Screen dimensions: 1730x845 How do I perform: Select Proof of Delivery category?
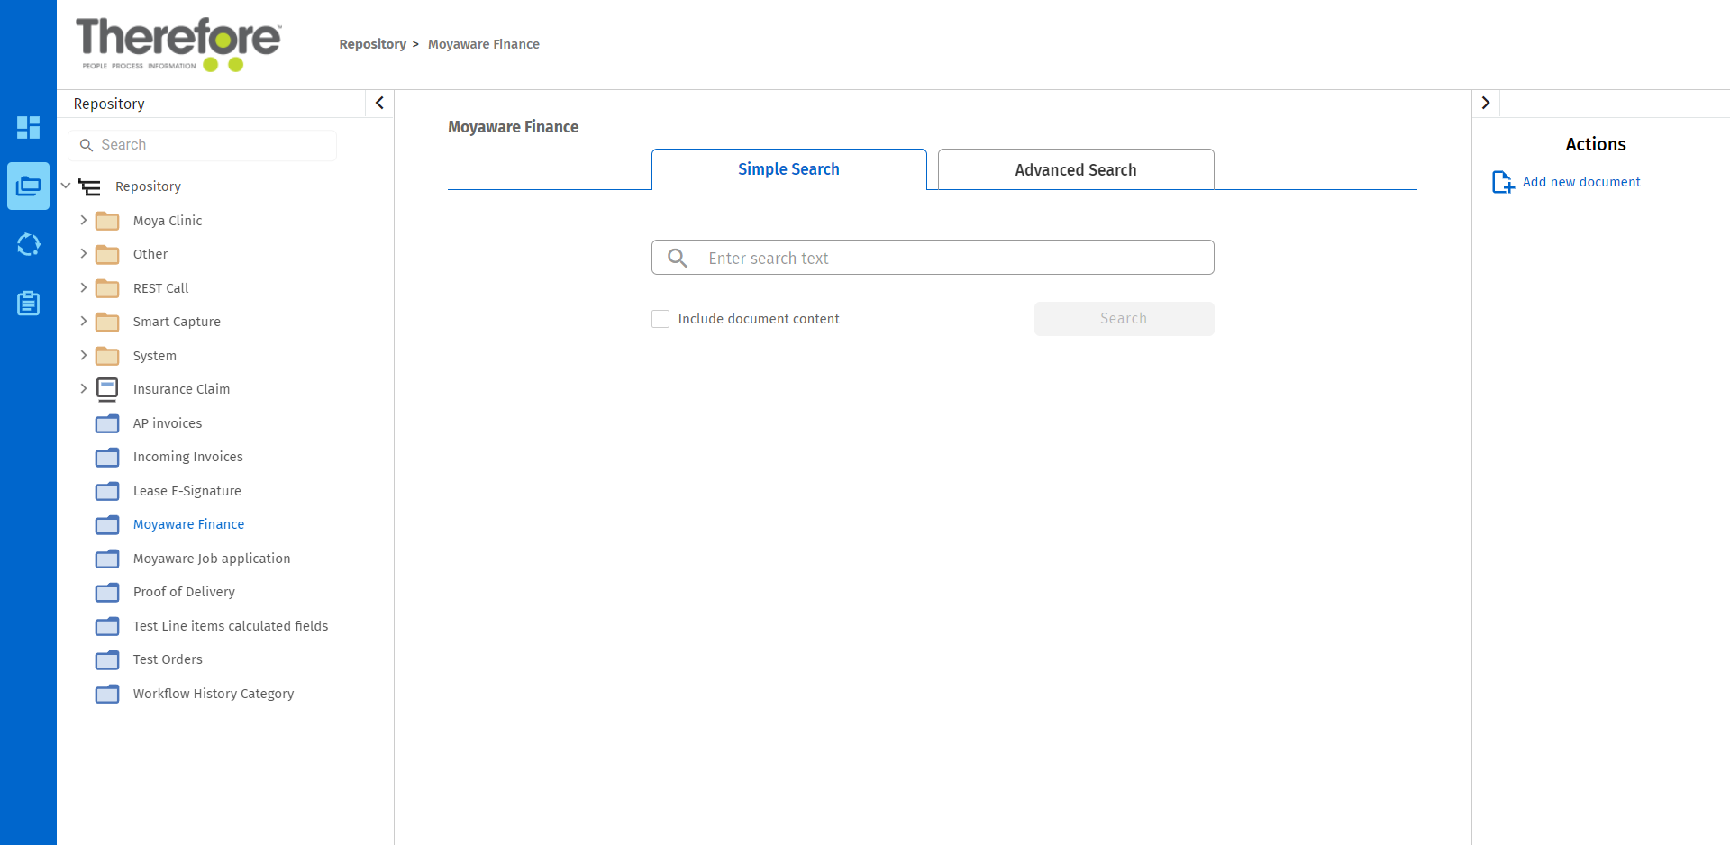pos(184,592)
